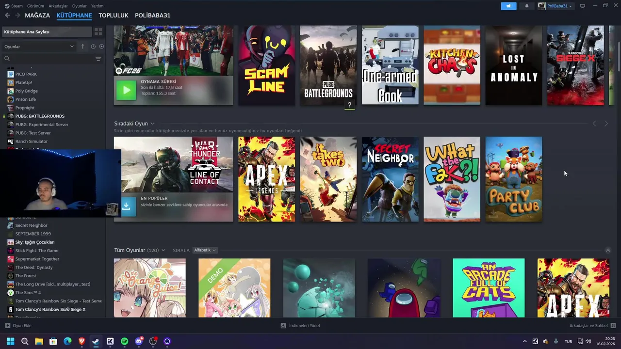
Task: Click the library search field
Action: point(49,59)
